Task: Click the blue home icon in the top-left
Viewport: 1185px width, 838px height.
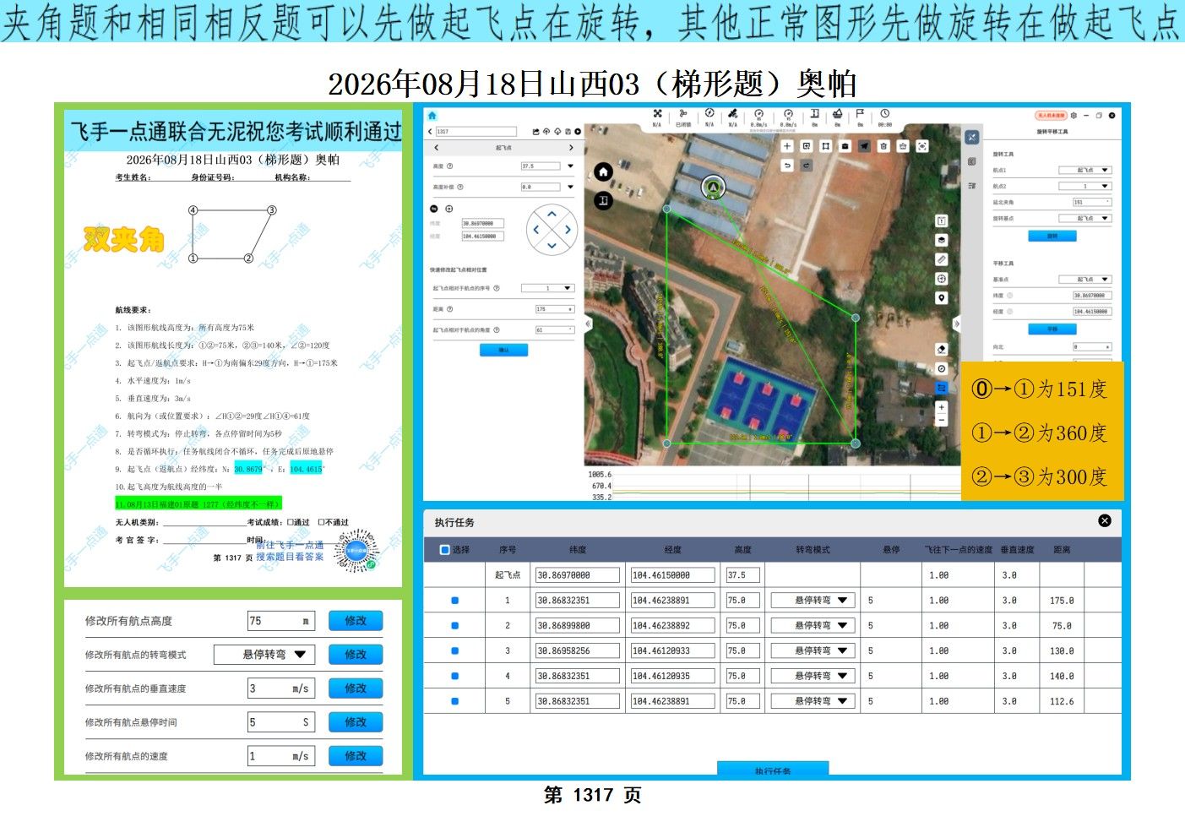Action: (432, 115)
